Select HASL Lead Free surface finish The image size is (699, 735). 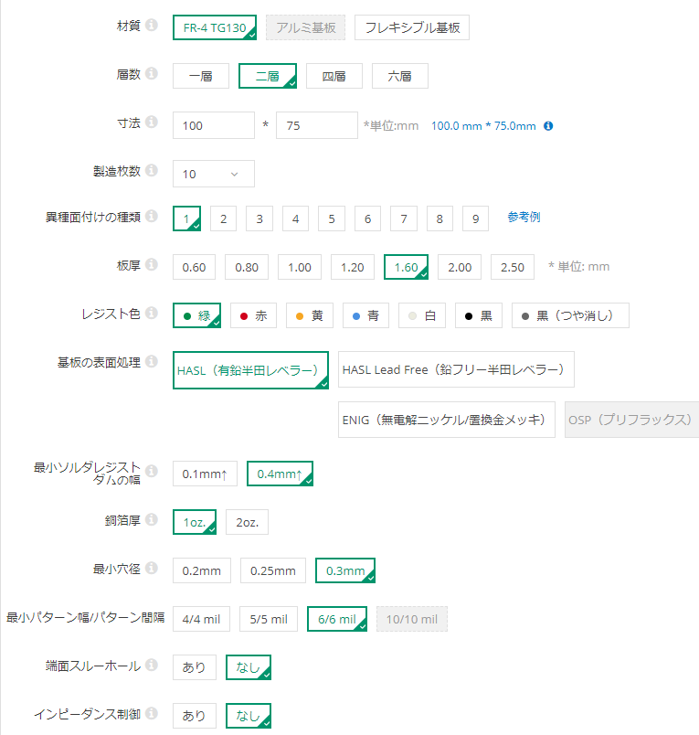pyautogui.click(x=456, y=369)
